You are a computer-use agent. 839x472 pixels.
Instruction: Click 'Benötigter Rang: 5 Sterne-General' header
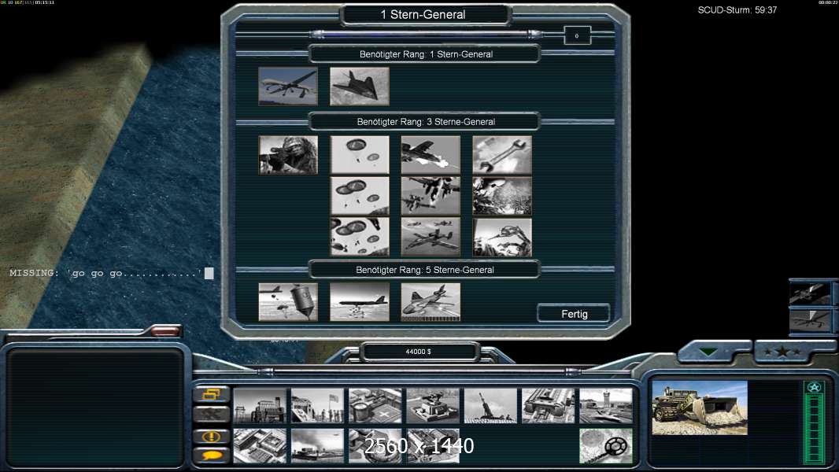click(x=425, y=270)
